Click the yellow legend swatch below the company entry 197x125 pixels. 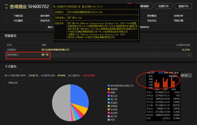tap(109, 89)
